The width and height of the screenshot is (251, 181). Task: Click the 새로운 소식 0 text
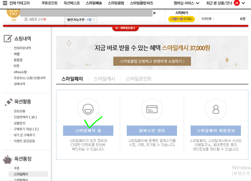click(37, 19)
